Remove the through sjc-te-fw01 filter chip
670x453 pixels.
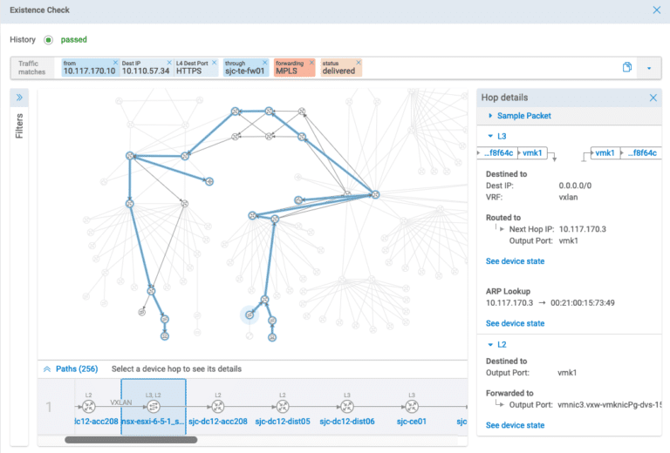tap(264, 63)
